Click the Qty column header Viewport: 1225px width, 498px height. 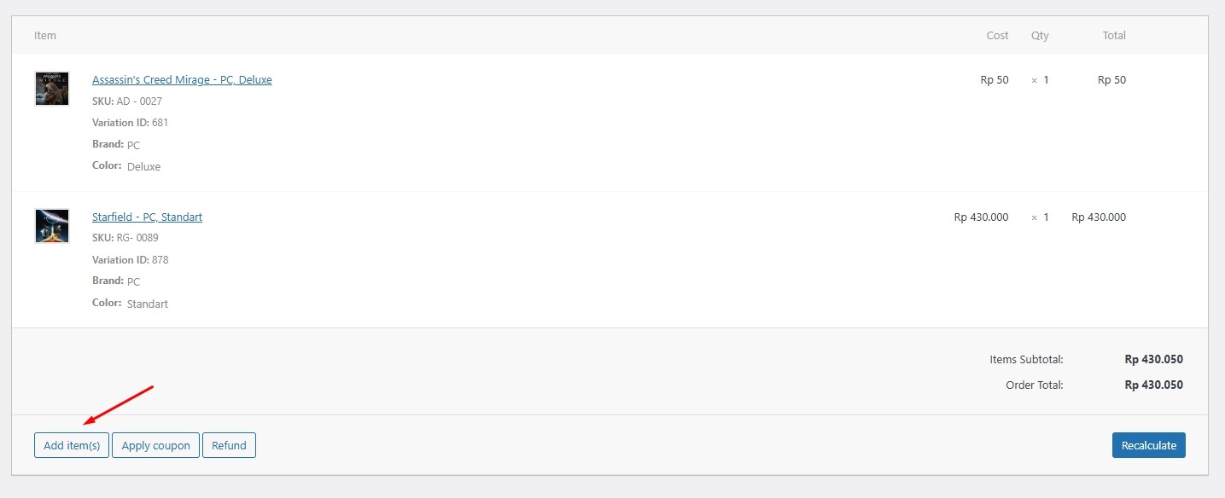(x=1040, y=36)
